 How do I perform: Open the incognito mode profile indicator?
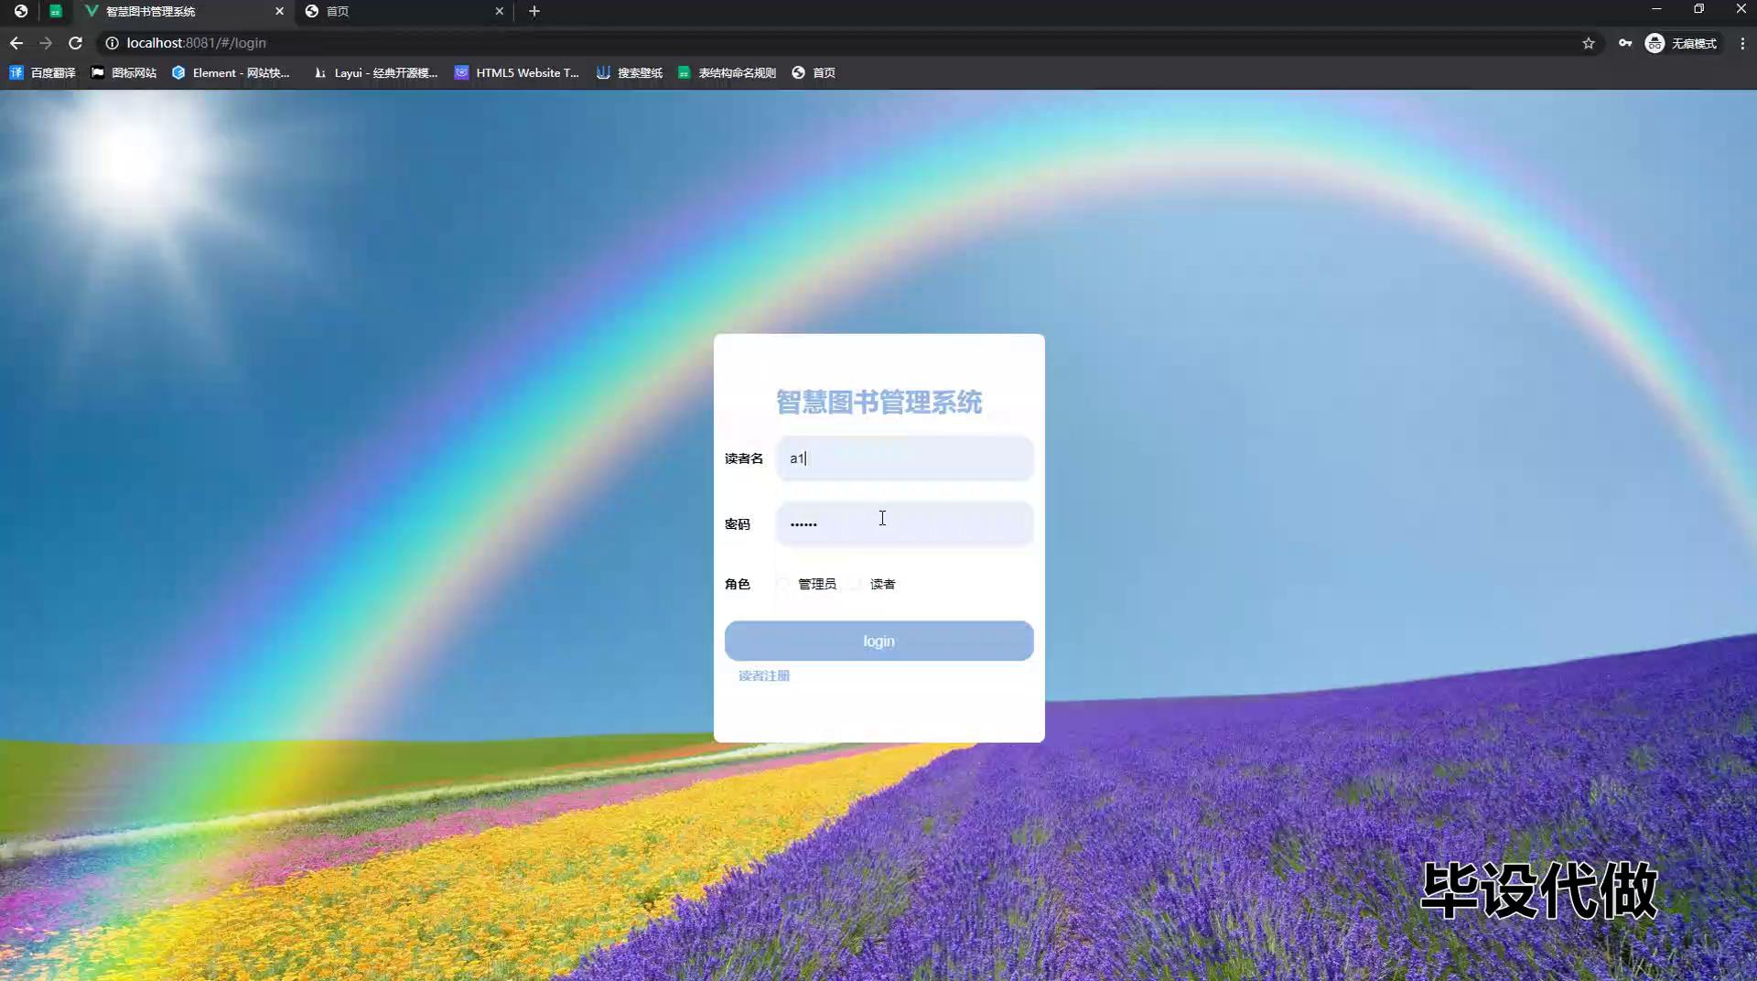click(x=1681, y=43)
